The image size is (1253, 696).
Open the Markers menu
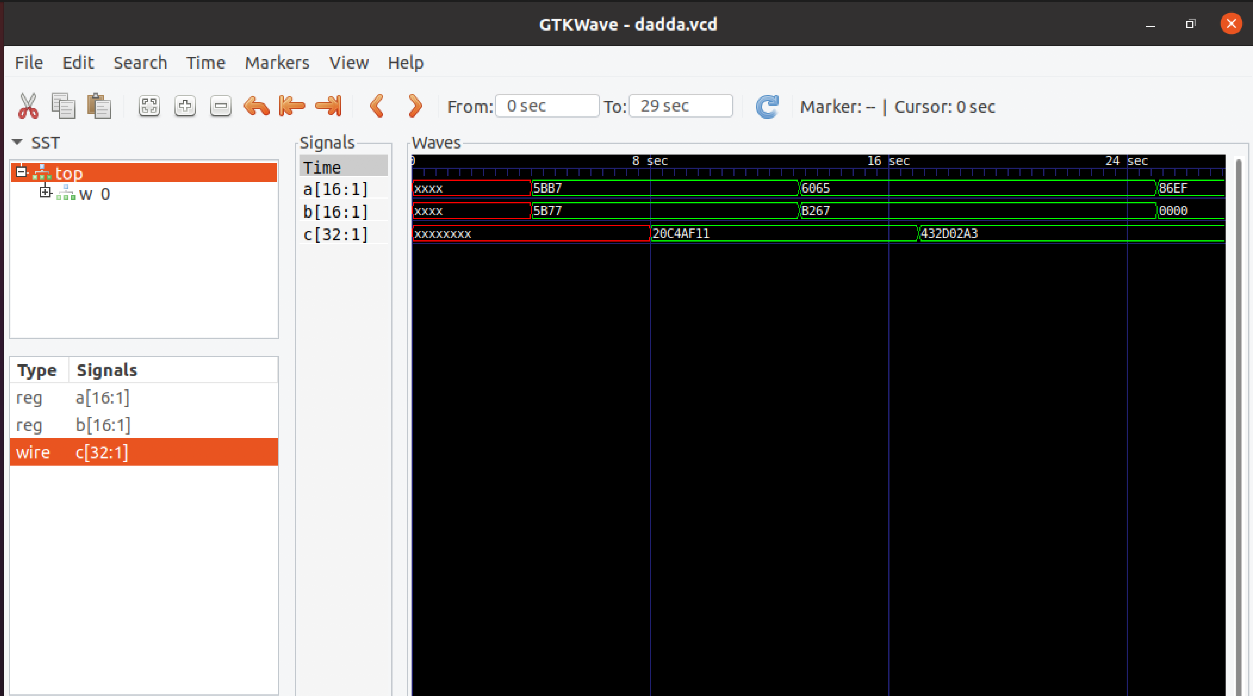click(x=277, y=62)
